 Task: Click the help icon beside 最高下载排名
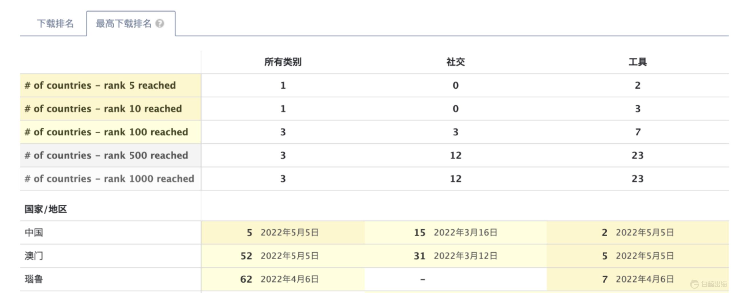tap(160, 23)
